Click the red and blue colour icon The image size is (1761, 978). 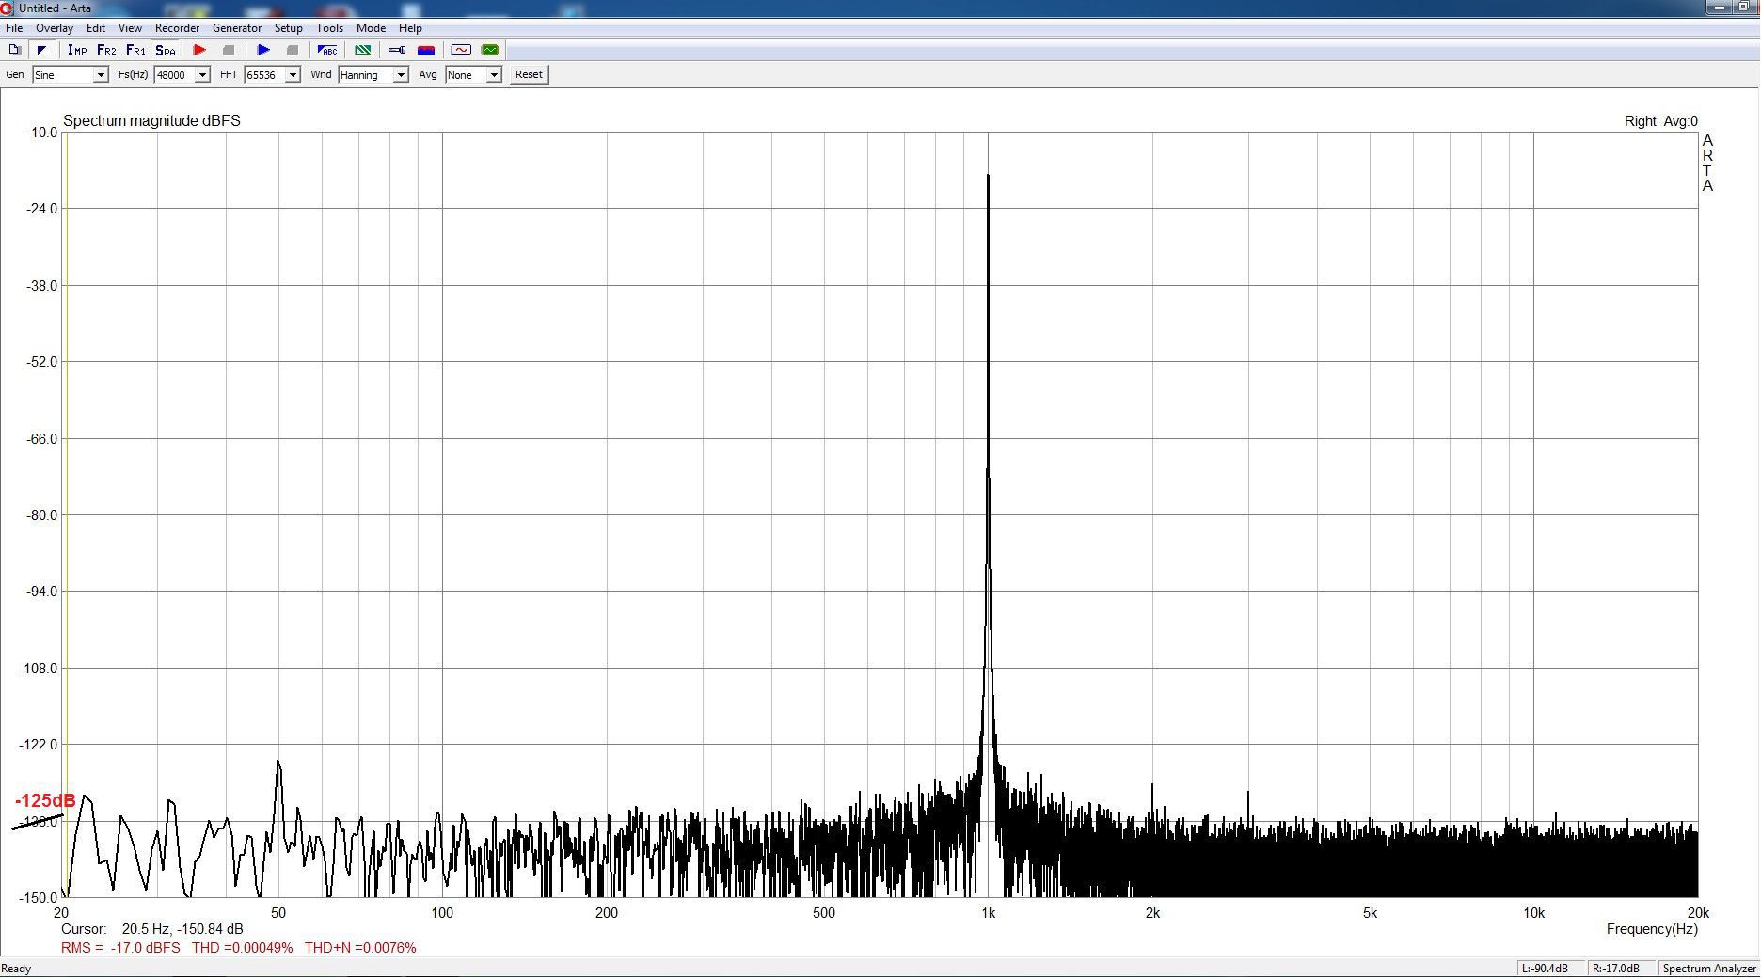pos(426,50)
